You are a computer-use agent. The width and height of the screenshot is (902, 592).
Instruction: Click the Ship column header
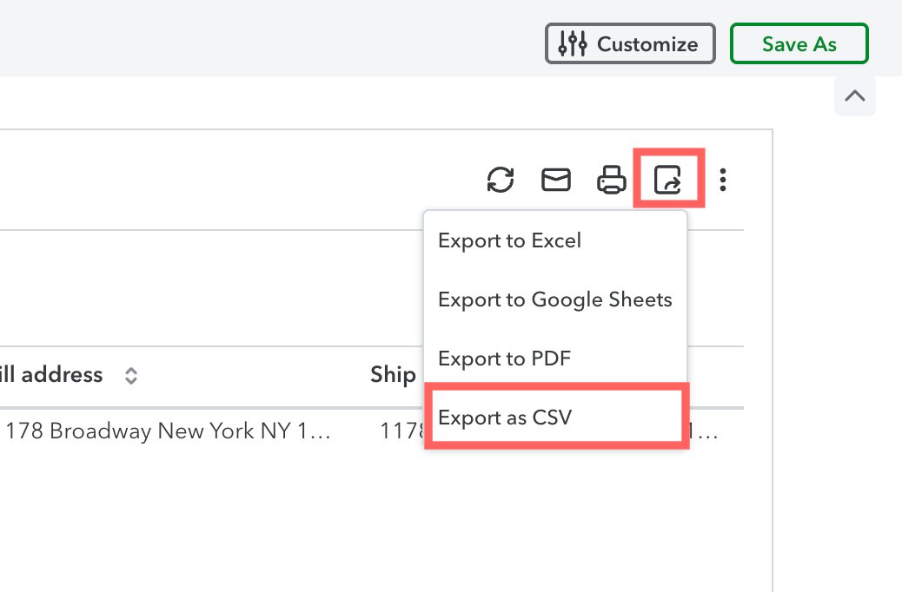pyautogui.click(x=394, y=375)
